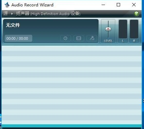Open the voice activation microphone icon
Screen dimensions: 144x129
tap(92, 38)
